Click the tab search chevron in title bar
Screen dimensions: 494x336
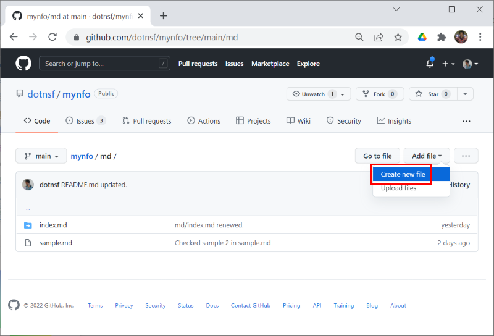pyautogui.click(x=396, y=9)
